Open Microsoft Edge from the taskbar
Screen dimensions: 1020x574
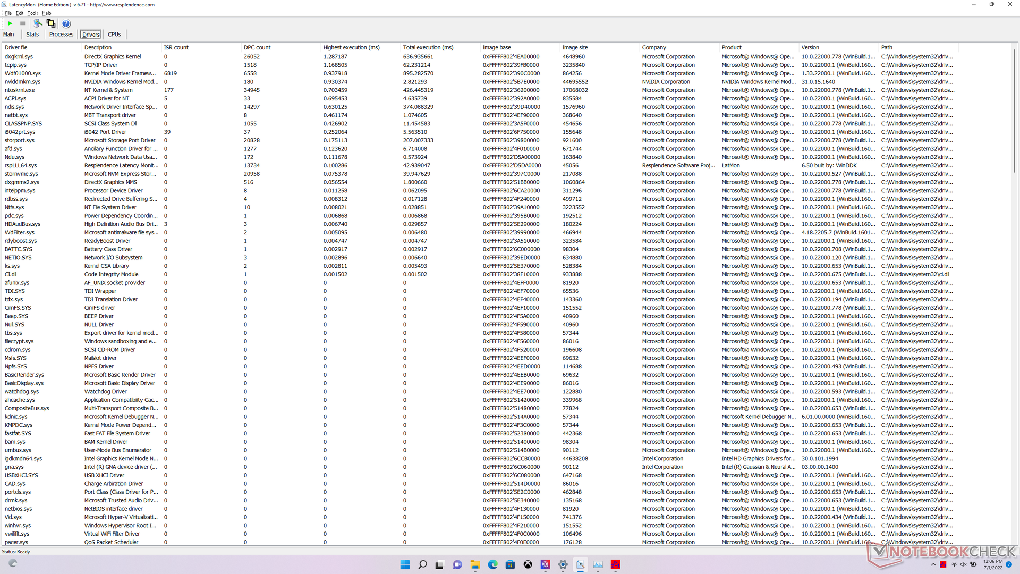click(x=492, y=564)
